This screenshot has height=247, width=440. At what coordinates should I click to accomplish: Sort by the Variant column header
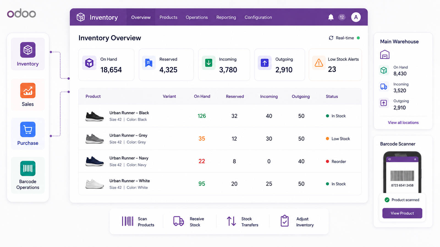tap(169, 96)
